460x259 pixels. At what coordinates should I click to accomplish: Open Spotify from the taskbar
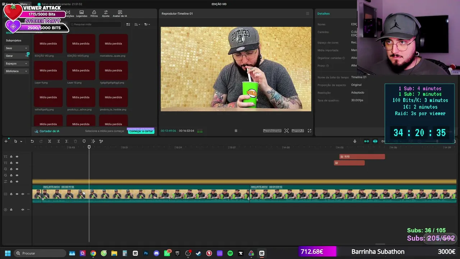[230, 253]
